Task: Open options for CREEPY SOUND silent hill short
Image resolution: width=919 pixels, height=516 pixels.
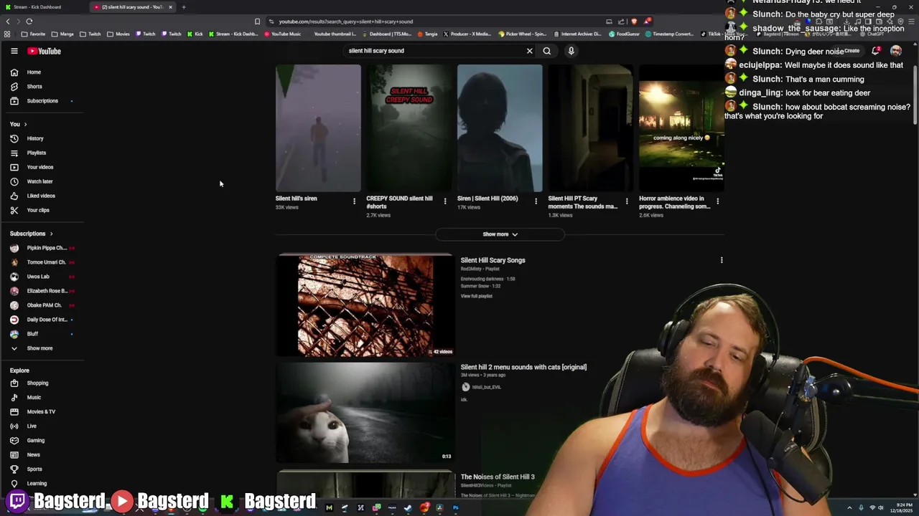Action: tap(444, 201)
